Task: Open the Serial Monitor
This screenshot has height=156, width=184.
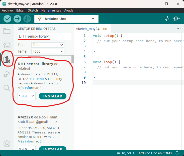Action: [176, 19]
